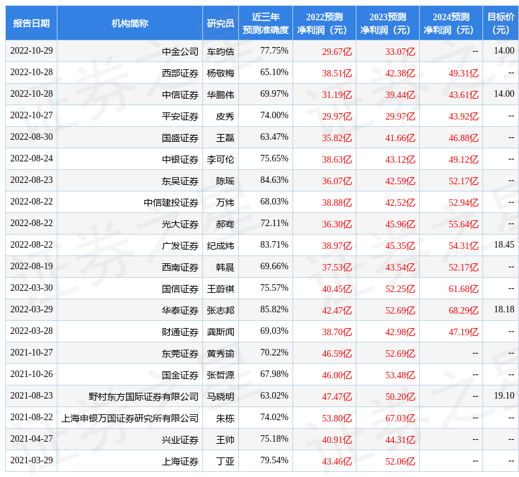The height and width of the screenshot is (477, 519).
Task: Click researcher name 杨敬梅
Action: pyautogui.click(x=221, y=73)
